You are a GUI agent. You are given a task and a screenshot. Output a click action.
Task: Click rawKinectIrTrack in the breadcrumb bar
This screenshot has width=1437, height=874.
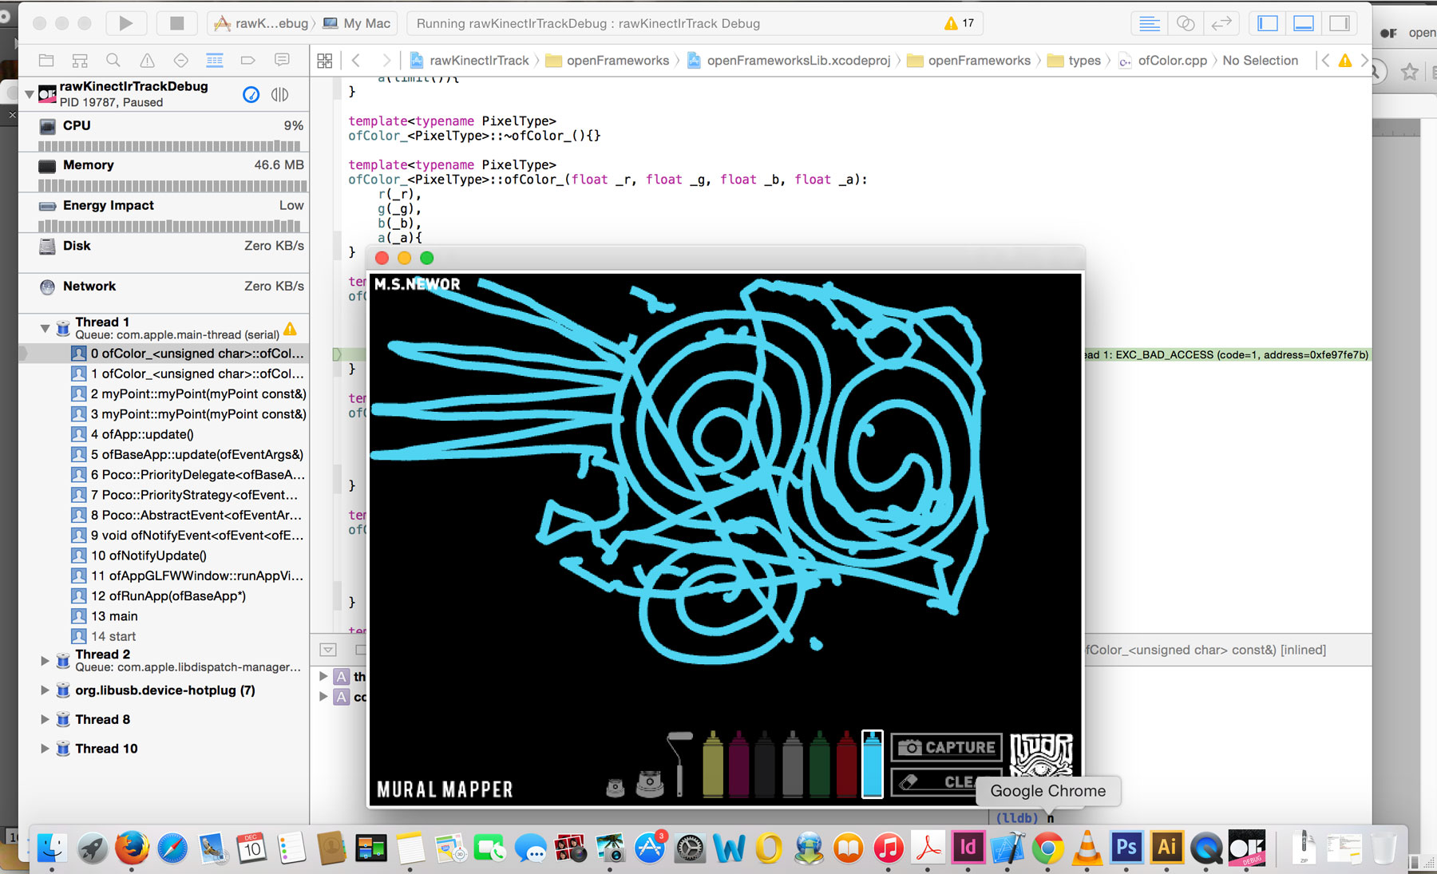[469, 61]
